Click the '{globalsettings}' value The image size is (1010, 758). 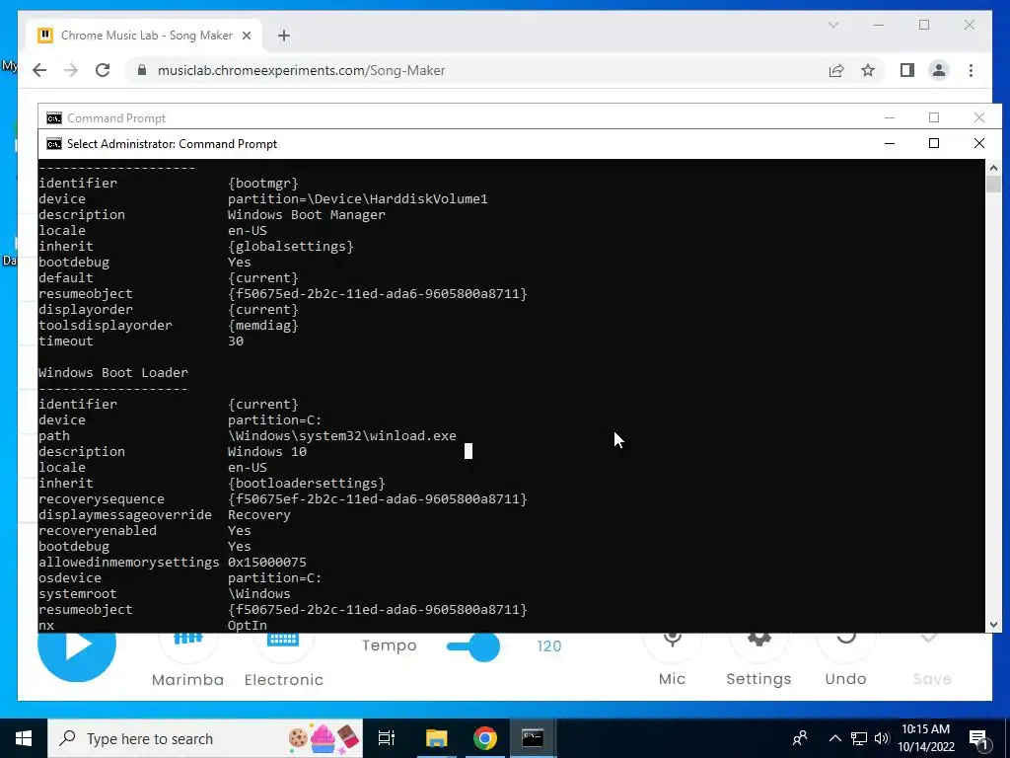(x=291, y=246)
